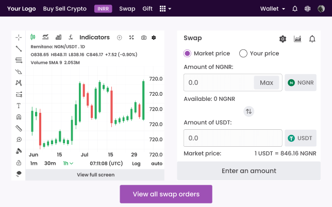
Task: Pick the text annotation tool
Action: pos(19,106)
